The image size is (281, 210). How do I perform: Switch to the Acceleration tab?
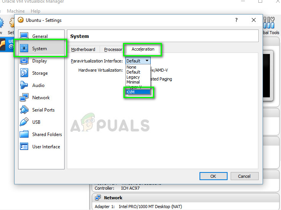143,49
